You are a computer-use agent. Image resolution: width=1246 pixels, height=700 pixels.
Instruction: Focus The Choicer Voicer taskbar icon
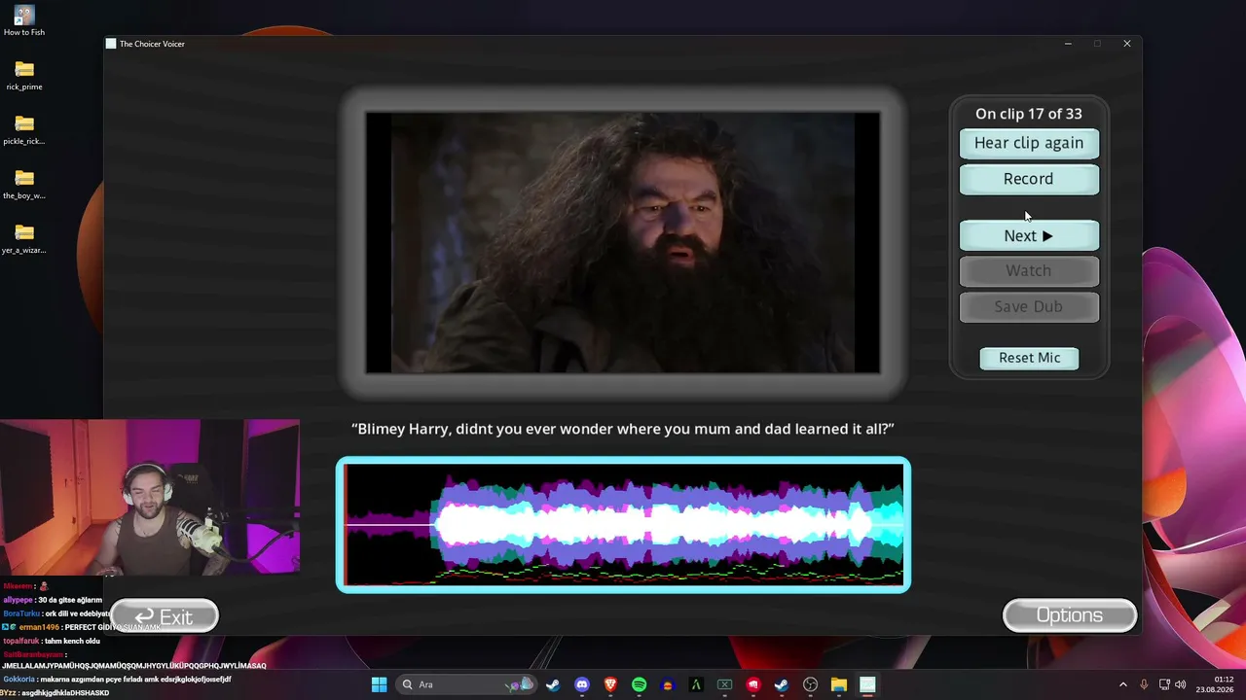(867, 684)
